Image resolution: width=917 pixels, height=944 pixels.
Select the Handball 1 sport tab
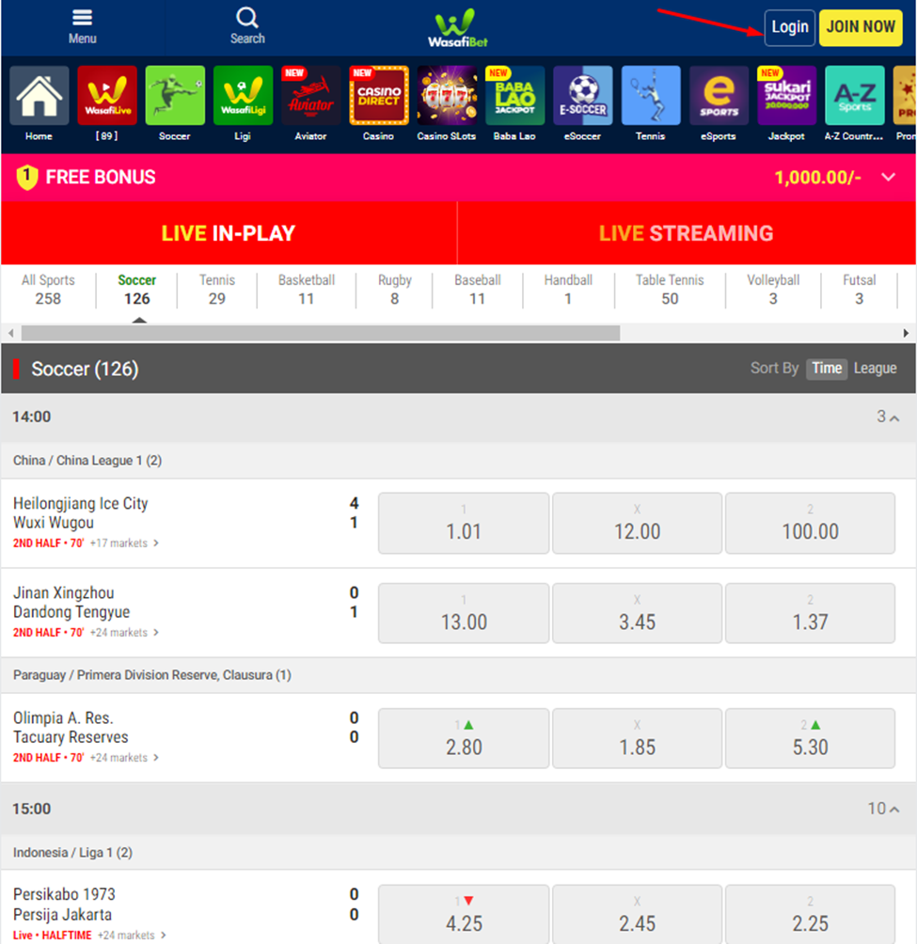tap(568, 290)
